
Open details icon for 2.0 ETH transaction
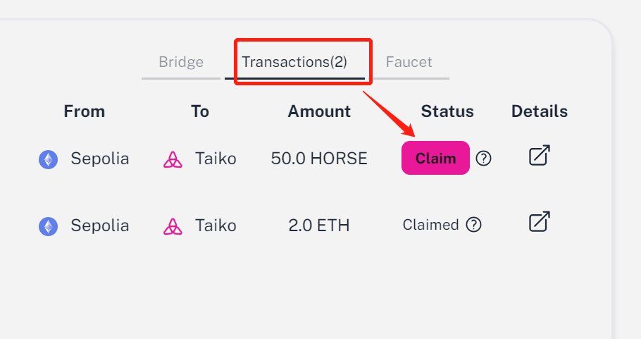tap(539, 223)
